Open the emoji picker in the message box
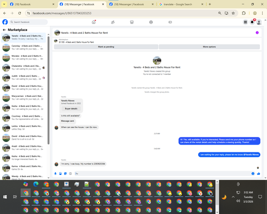This screenshot has width=267, height=214. (253, 173)
